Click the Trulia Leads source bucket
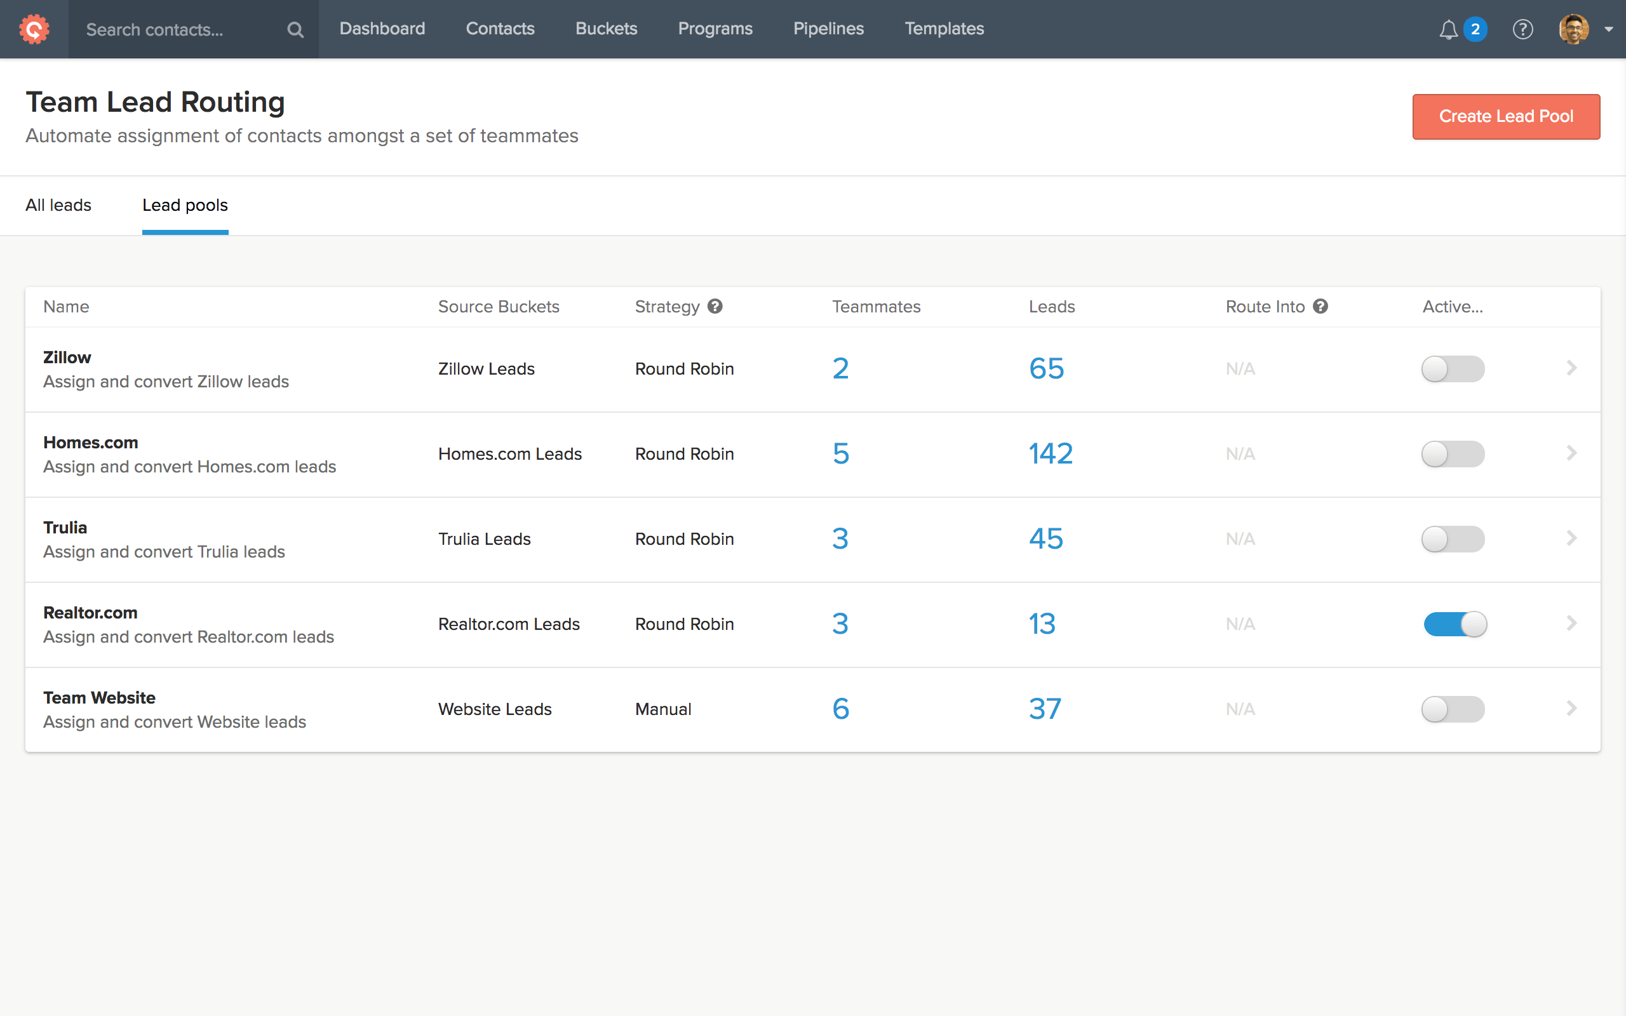Screen dimensions: 1626x1016 tap(485, 539)
